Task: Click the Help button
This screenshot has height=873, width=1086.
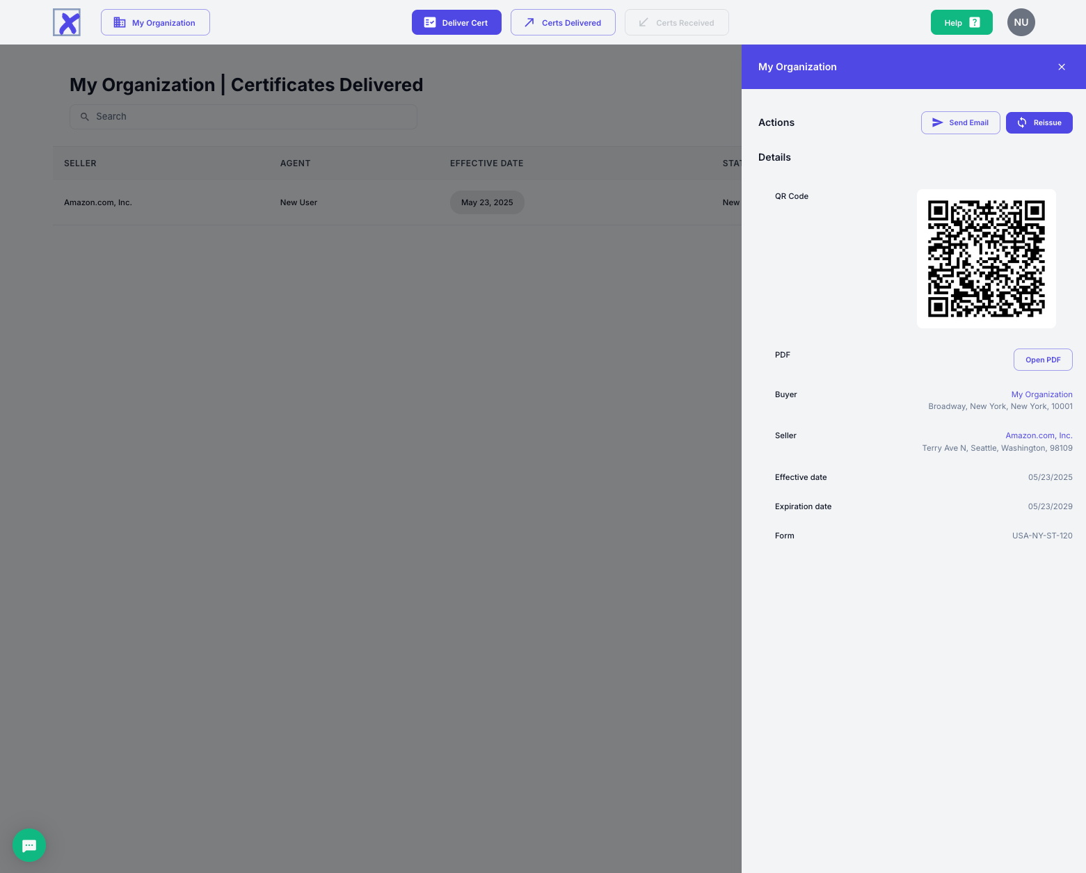Action: click(x=961, y=22)
